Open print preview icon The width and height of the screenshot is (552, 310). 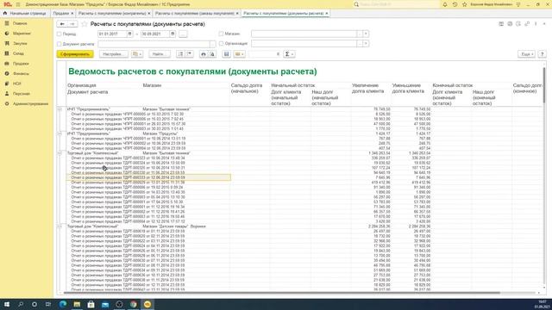point(212,54)
